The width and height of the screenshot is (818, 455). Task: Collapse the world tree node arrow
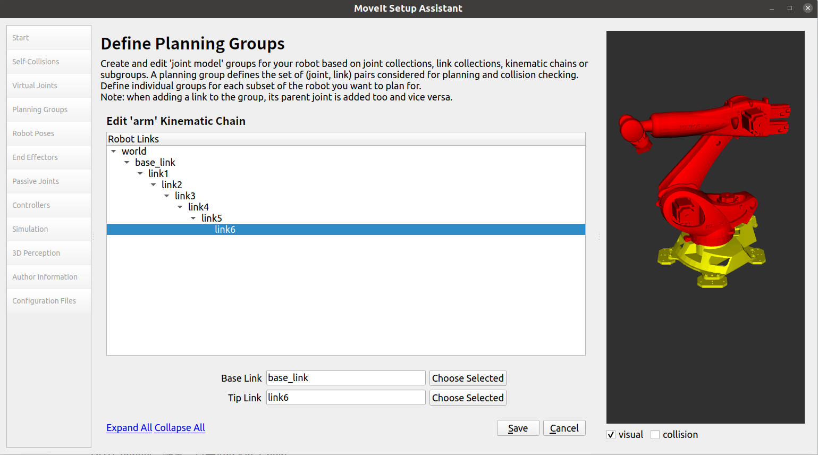pyautogui.click(x=113, y=151)
